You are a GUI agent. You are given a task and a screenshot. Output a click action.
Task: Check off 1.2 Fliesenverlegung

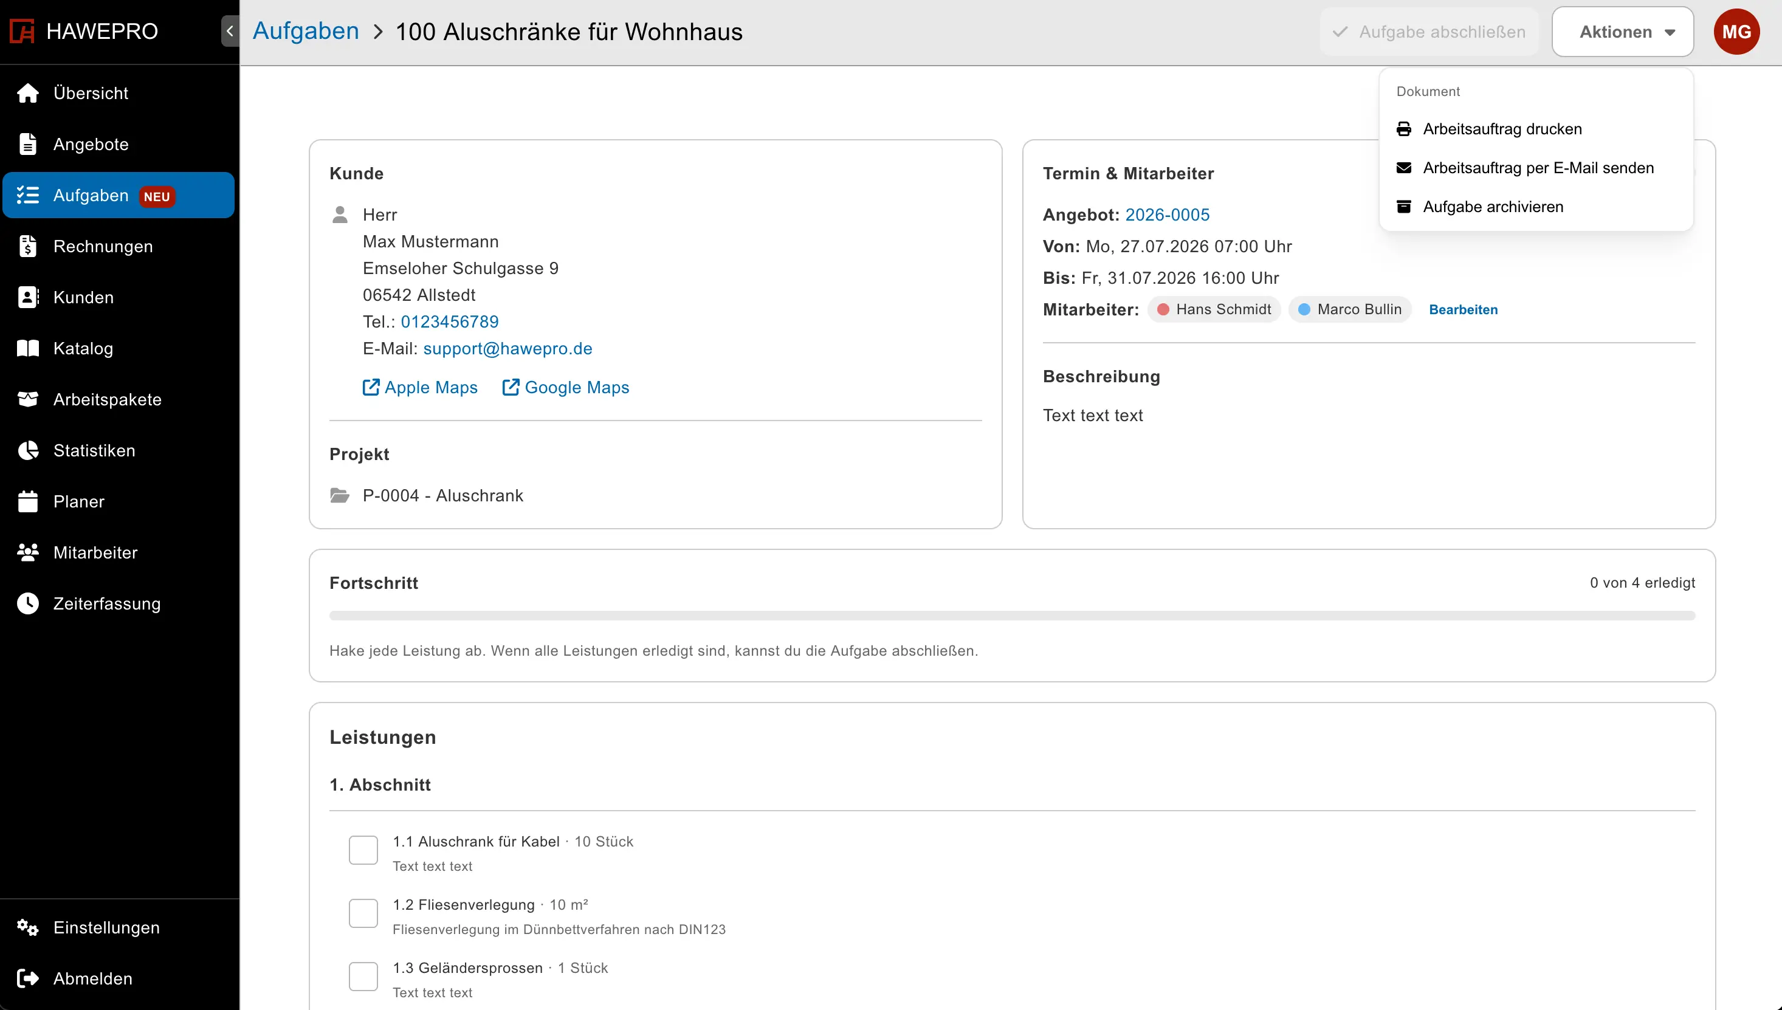(363, 913)
